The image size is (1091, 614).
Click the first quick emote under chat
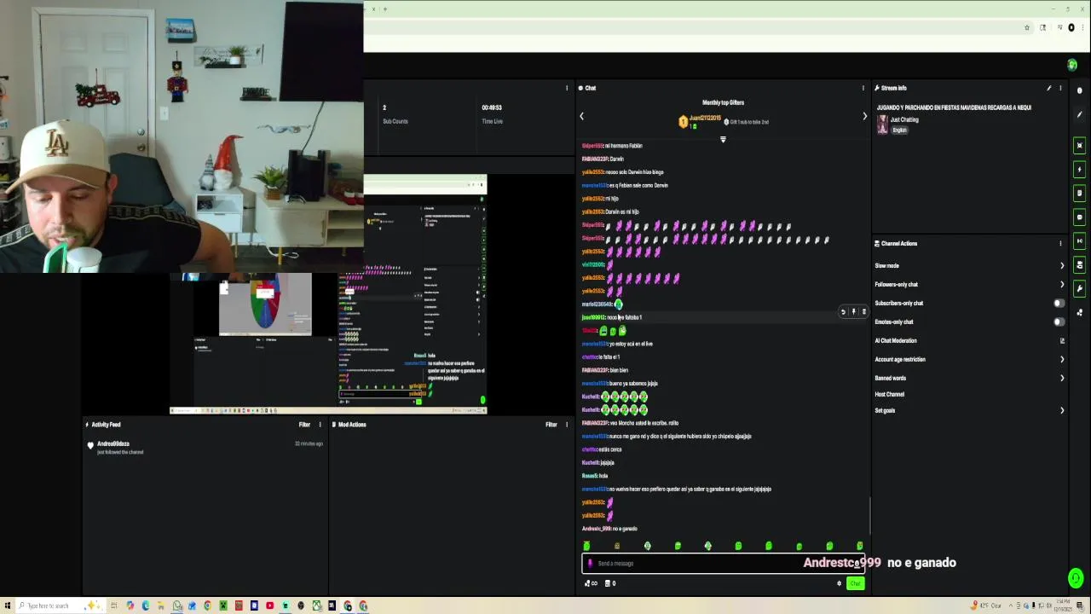[x=586, y=546]
